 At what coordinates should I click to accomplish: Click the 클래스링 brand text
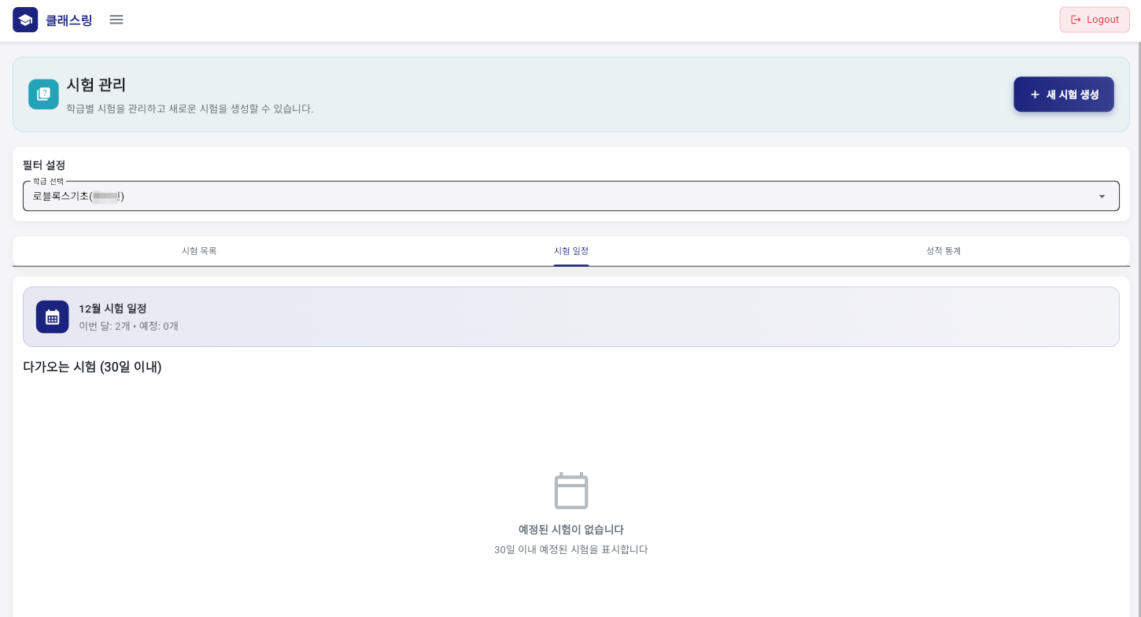[68, 20]
